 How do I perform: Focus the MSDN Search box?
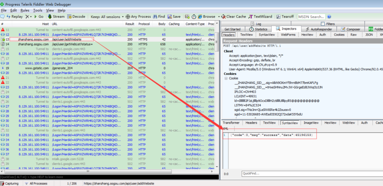[311, 17]
